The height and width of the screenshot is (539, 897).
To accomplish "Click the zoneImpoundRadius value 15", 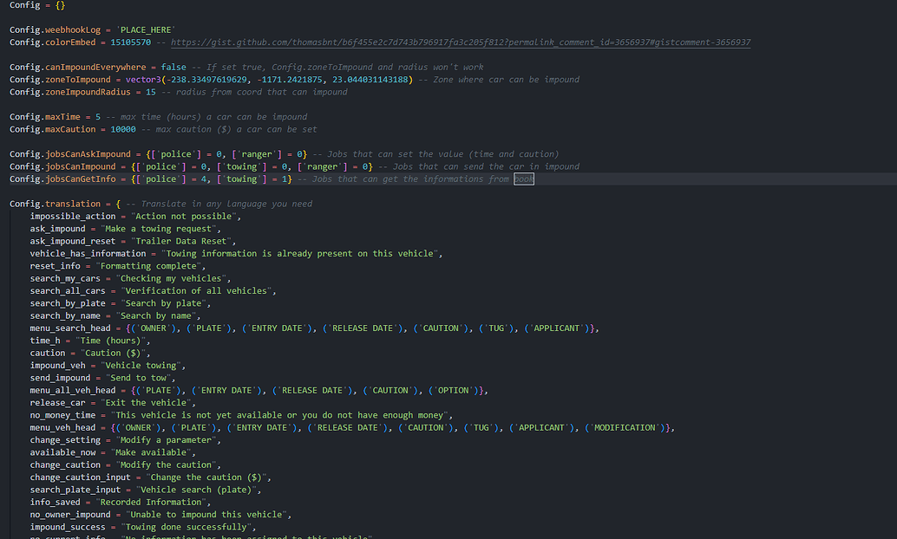I will [x=151, y=92].
